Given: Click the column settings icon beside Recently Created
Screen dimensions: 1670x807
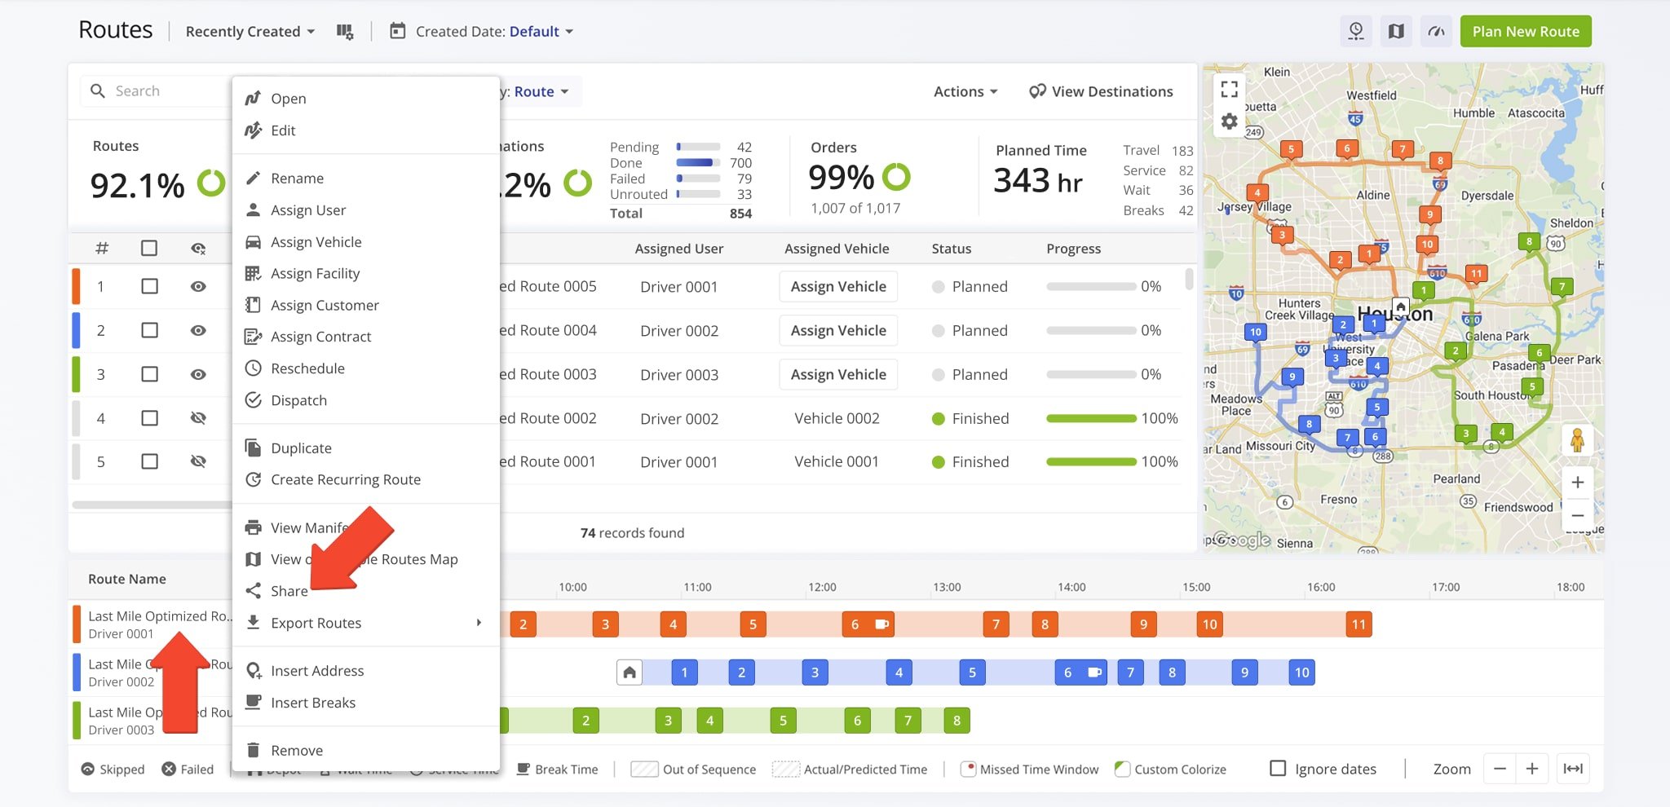Looking at the screenshot, I should coord(345,32).
